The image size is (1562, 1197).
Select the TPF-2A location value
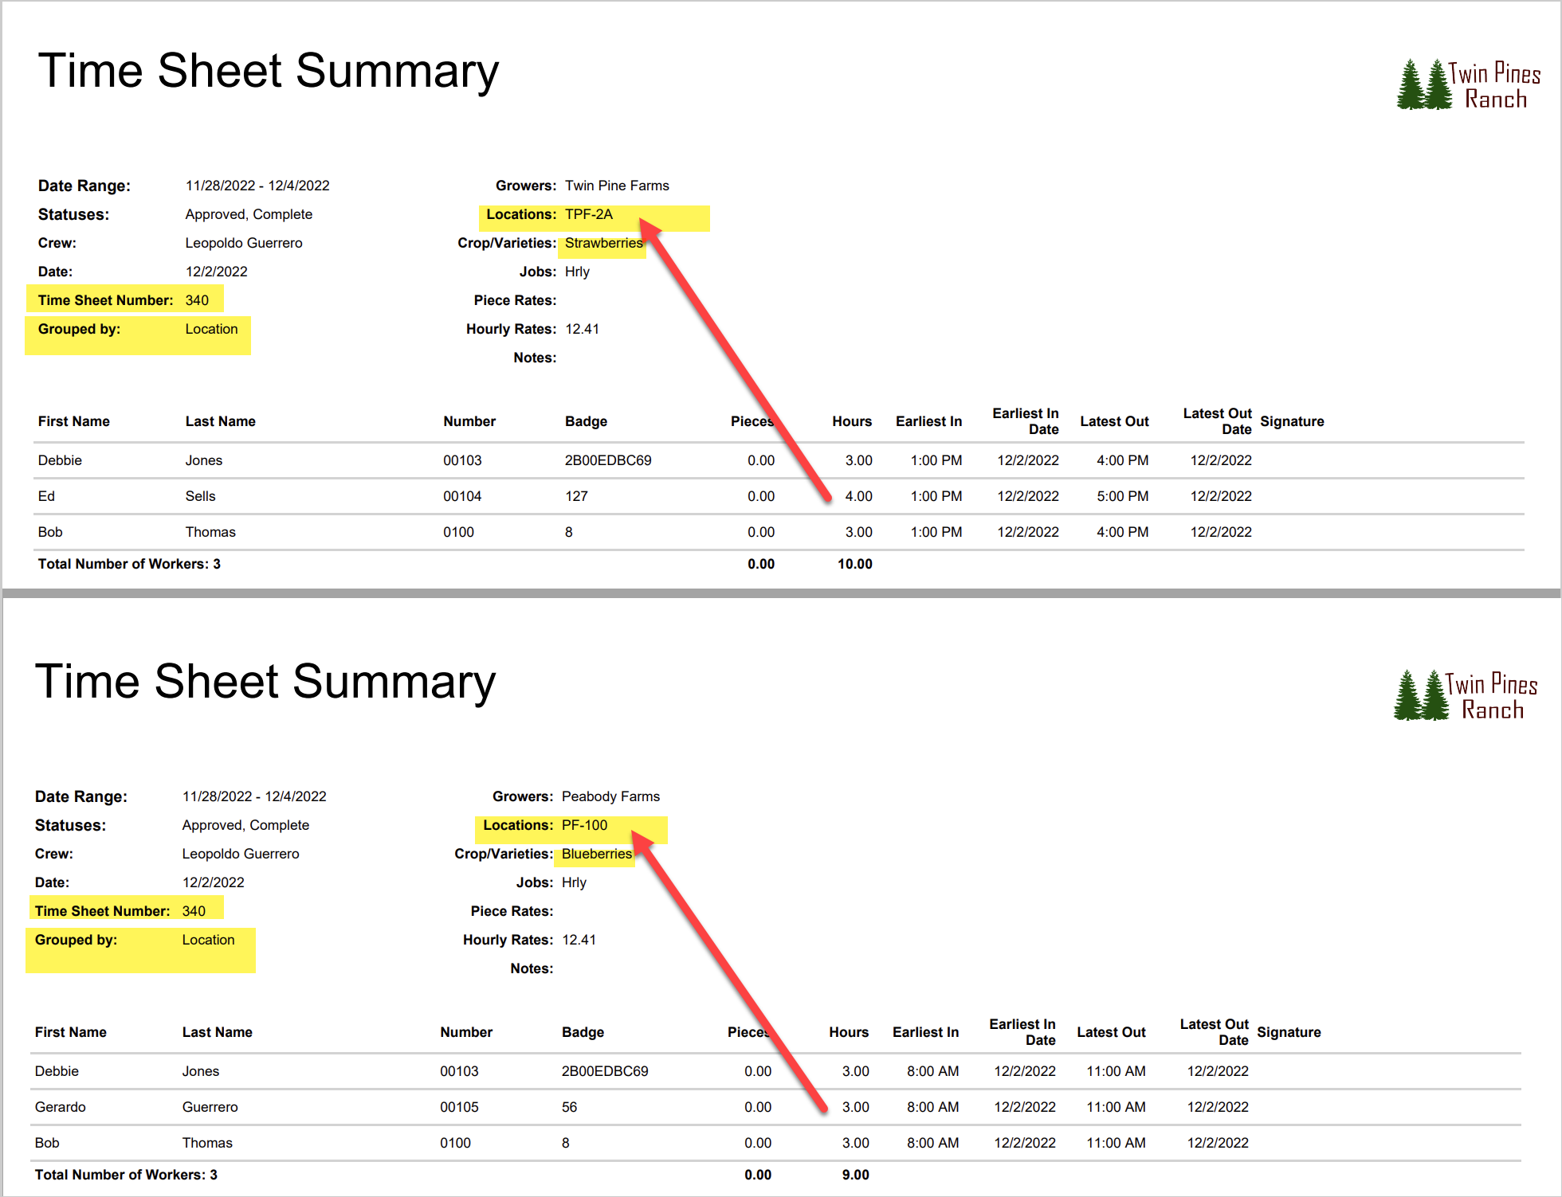(x=589, y=214)
